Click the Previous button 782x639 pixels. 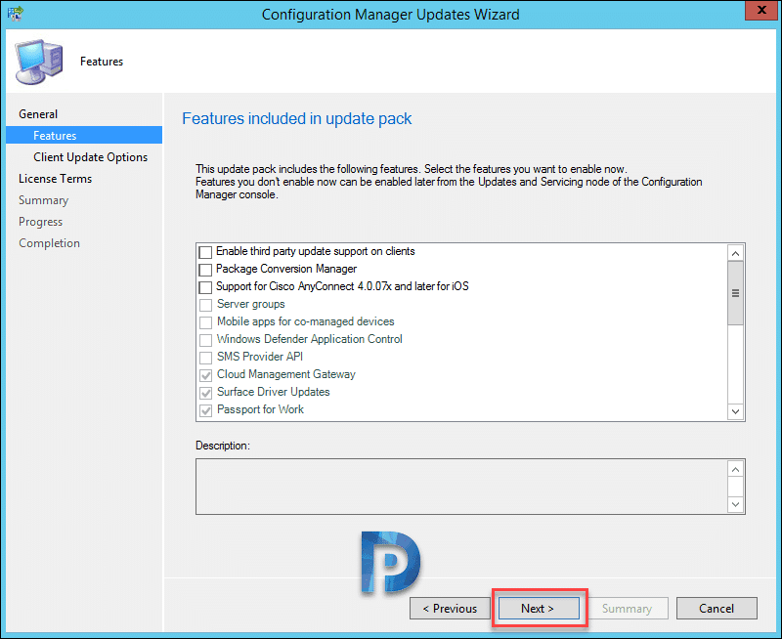point(450,608)
